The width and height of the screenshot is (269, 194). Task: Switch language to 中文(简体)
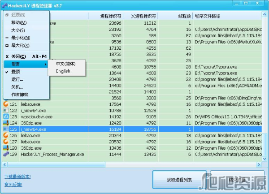66,64
